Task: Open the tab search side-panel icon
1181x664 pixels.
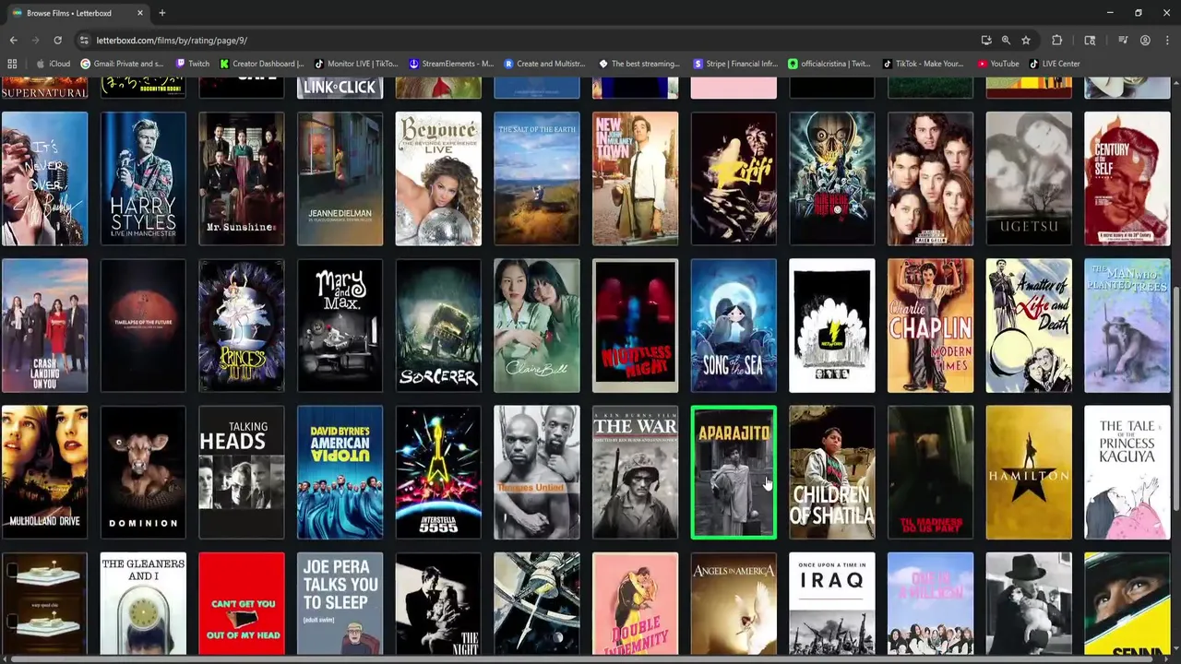Action: click(1090, 41)
